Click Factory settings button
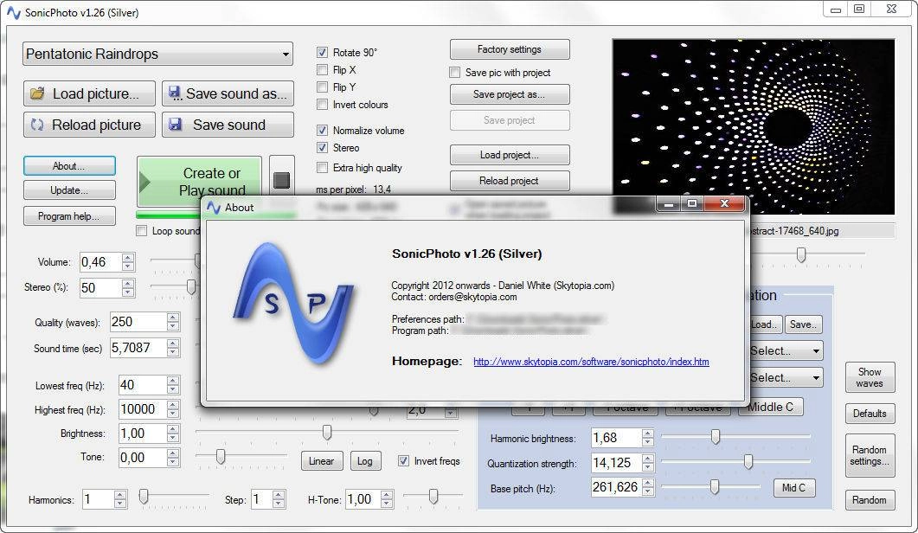The image size is (918, 533). [510, 49]
